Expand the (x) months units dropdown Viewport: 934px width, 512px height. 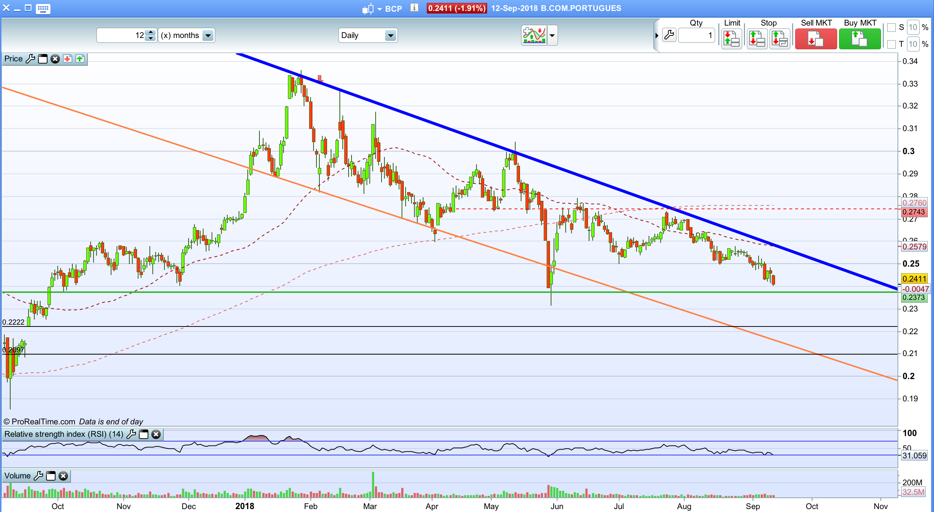click(208, 35)
